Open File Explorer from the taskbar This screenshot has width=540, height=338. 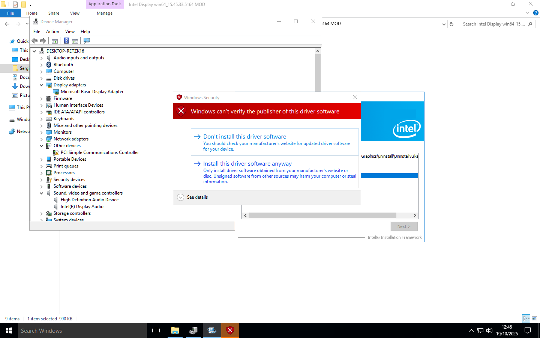175,330
